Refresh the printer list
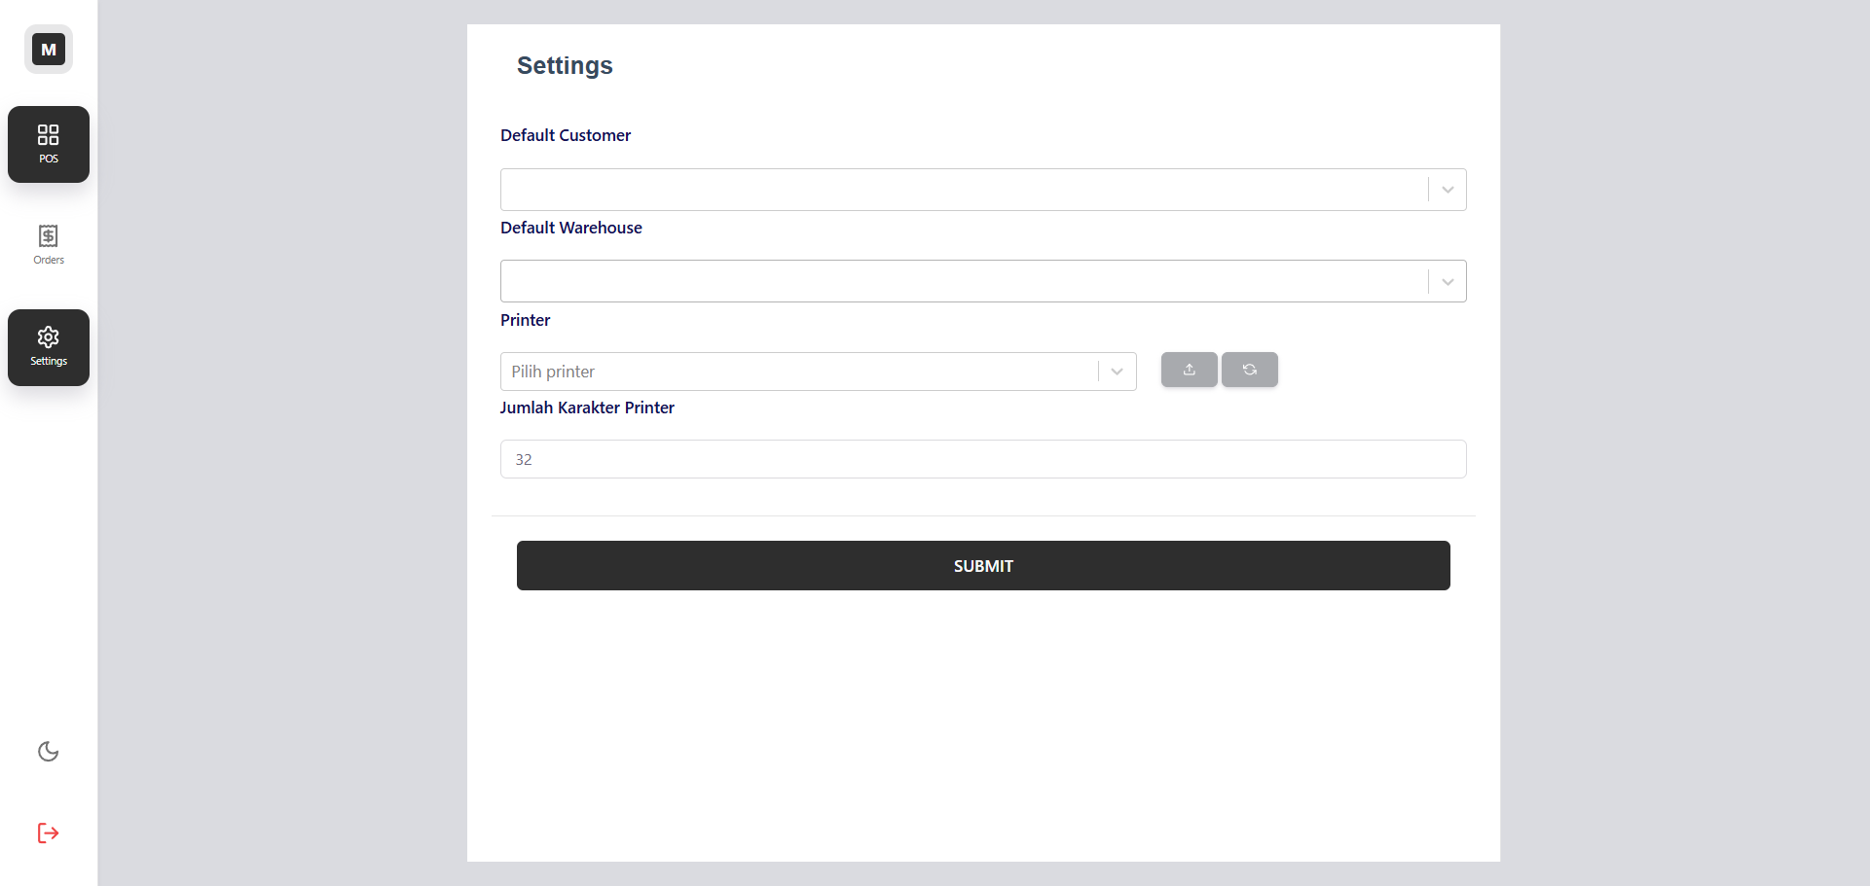The height and width of the screenshot is (886, 1870). click(1249, 370)
